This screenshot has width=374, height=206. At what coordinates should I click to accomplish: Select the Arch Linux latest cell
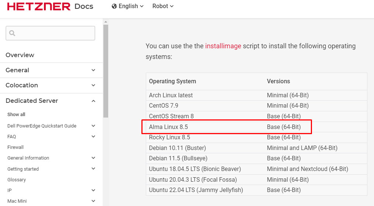171,95
